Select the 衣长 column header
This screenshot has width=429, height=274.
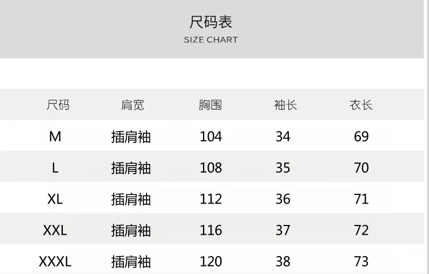[361, 105]
